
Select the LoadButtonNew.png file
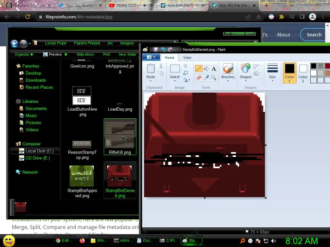82,102
